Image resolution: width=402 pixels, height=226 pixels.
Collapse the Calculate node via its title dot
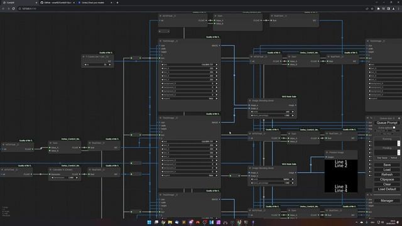[50, 169]
